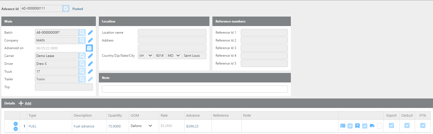Toggle the IFTA checkbox
The width and height of the screenshot is (433, 134).
pyautogui.click(x=423, y=126)
